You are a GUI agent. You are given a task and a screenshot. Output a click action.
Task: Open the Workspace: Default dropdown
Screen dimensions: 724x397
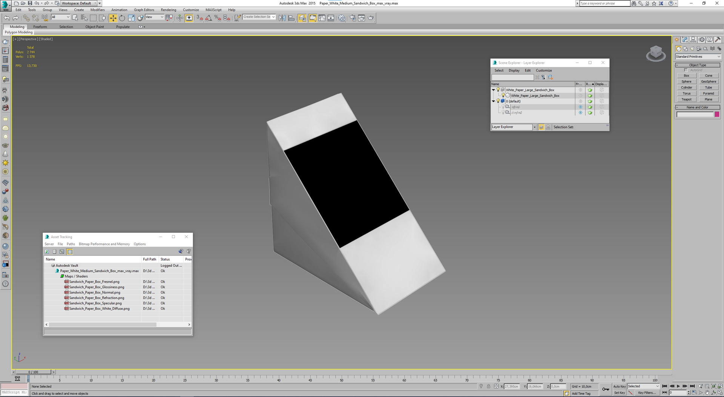point(79,3)
